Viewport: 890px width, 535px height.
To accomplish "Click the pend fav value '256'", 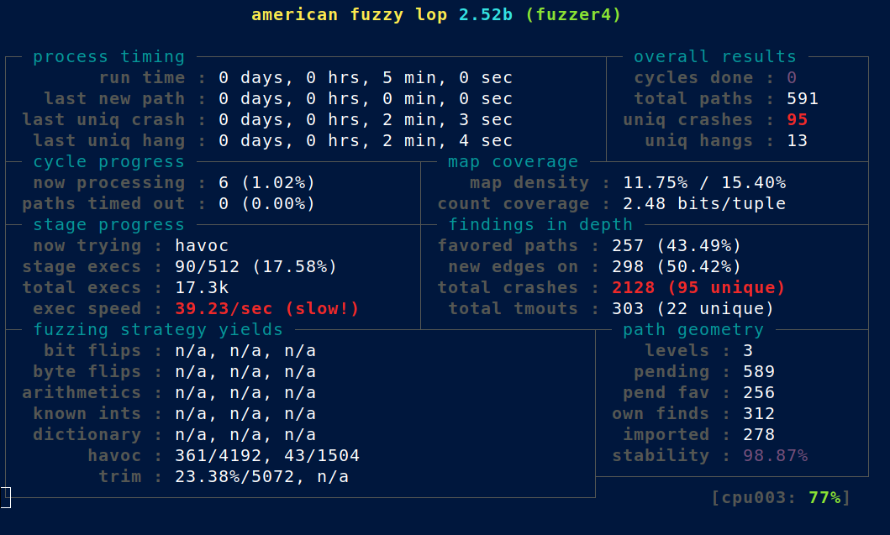I will (759, 392).
